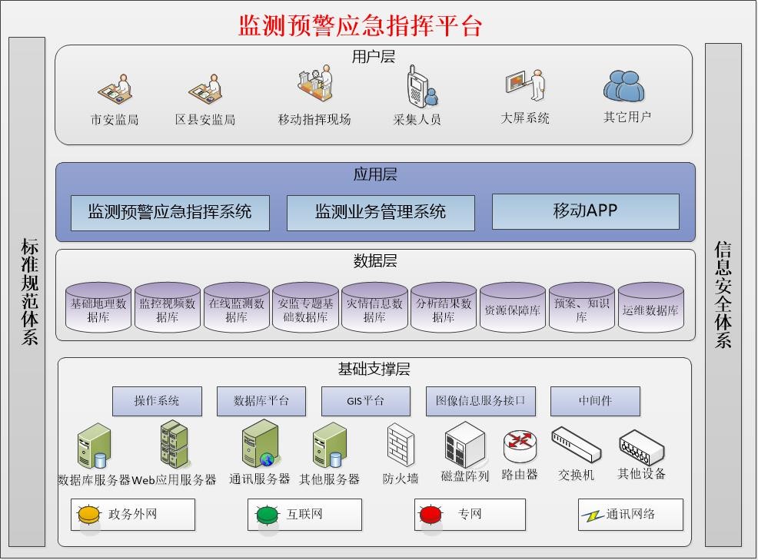This screenshot has height=560, width=758.
Task: Click the 移动APP application box
Action: (x=585, y=211)
